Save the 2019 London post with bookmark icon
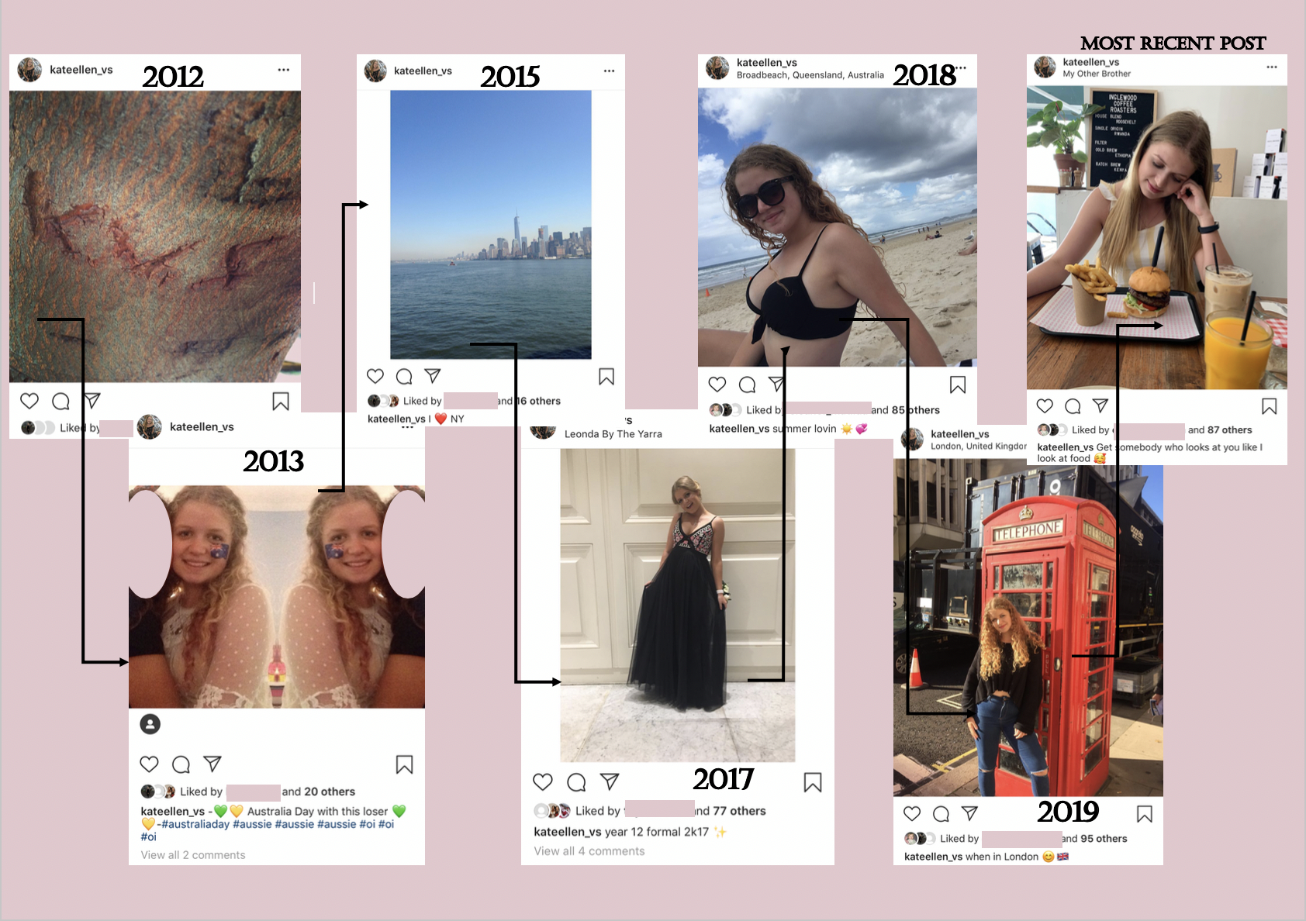Viewport: 1306px width, 921px height. [1145, 814]
